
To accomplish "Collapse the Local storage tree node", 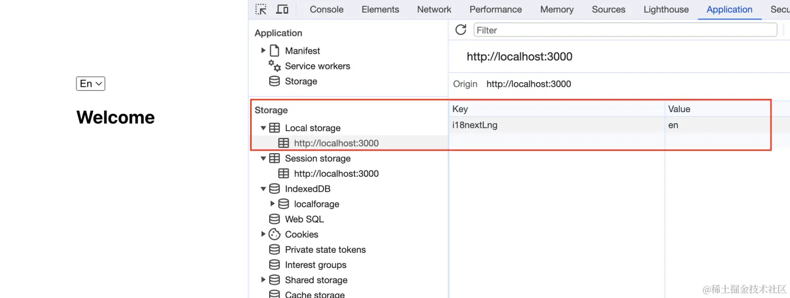I will pyautogui.click(x=263, y=128).
